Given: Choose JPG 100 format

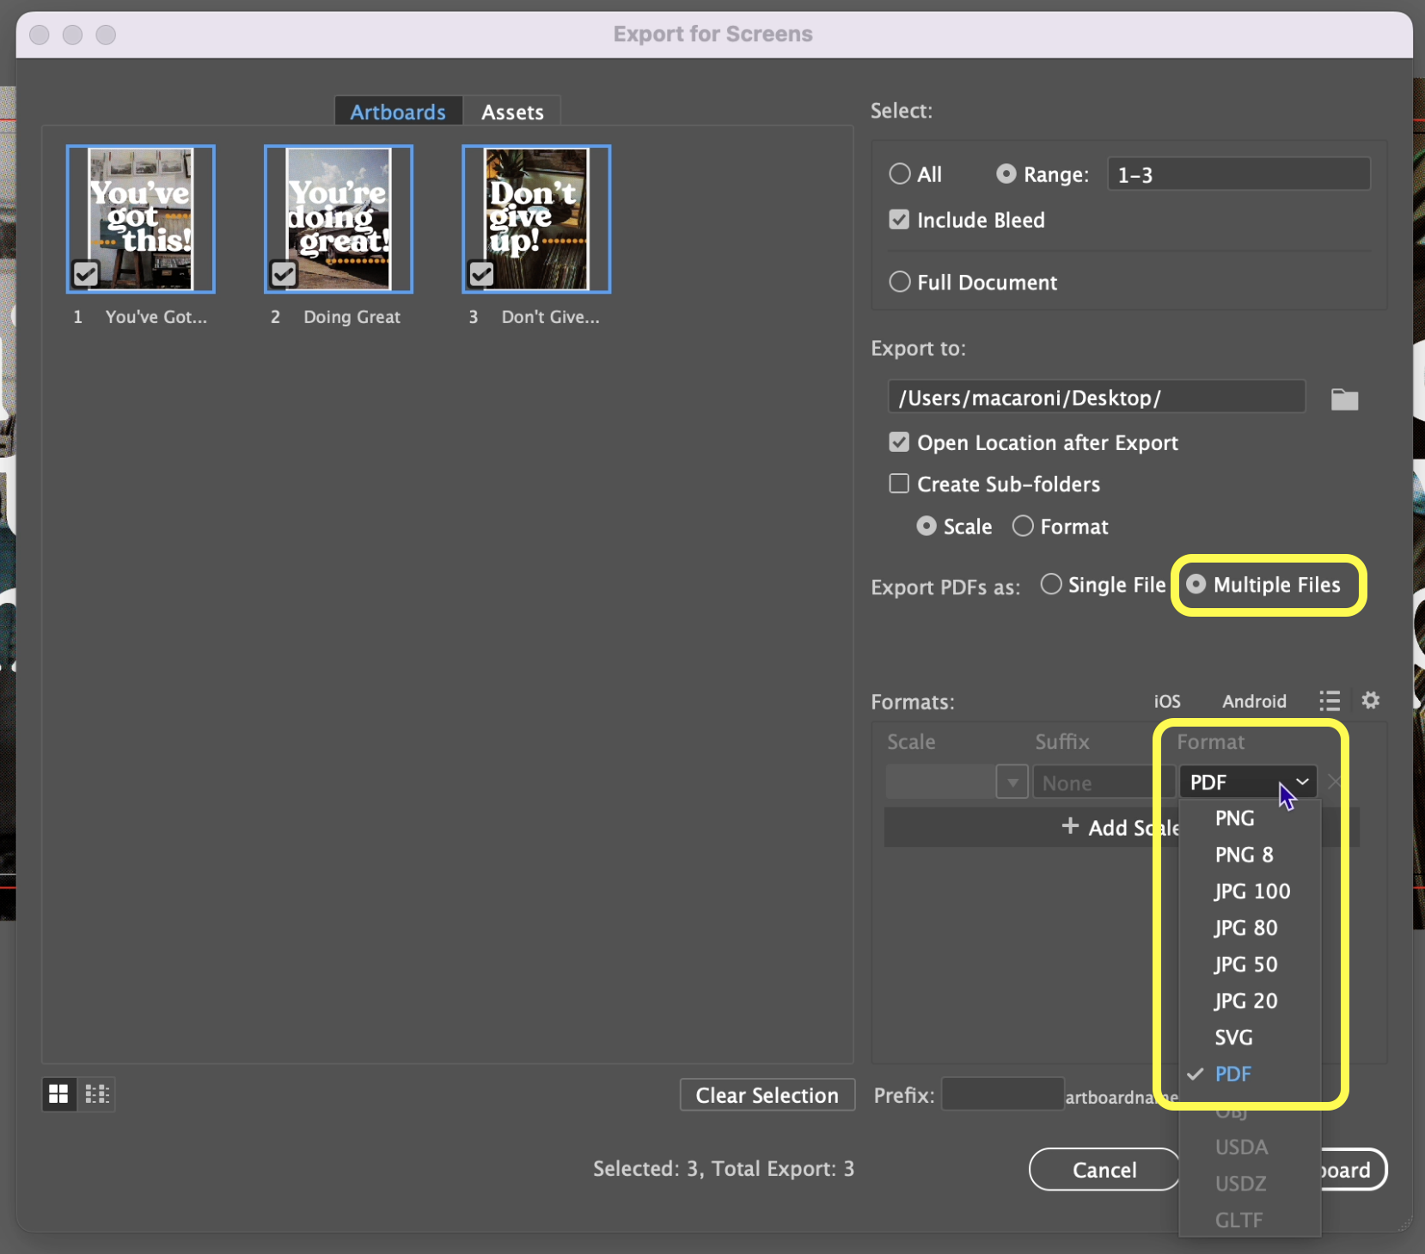Looking at the screenshot, I should [x=1251, y=891].
